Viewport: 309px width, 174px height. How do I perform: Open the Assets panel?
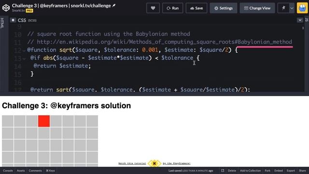(21, 171)
